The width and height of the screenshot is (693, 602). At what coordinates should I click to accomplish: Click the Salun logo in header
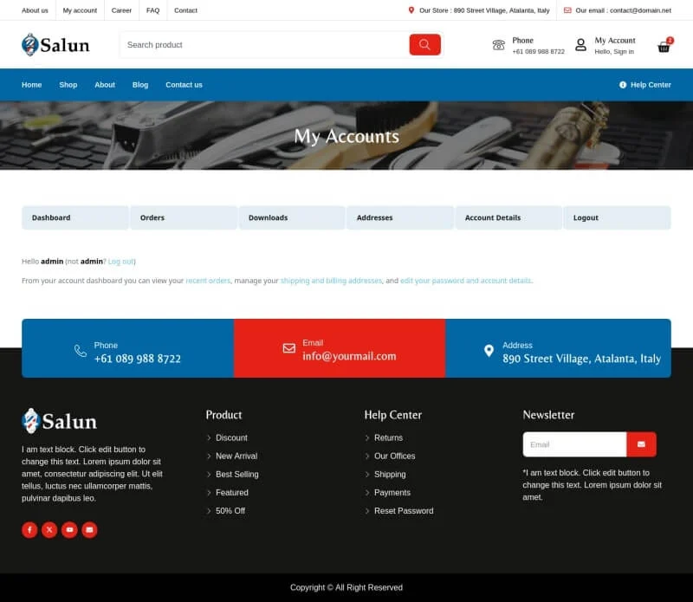point(55,45)
